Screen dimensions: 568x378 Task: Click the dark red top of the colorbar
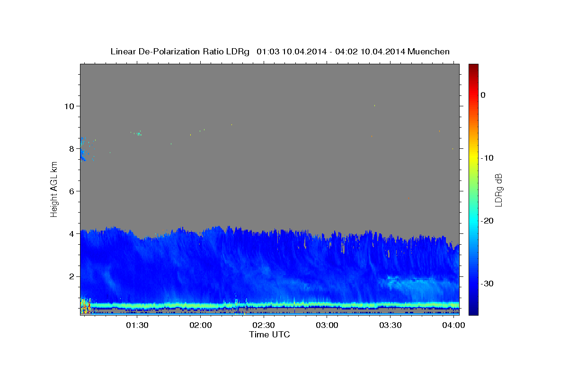point(473,68)
